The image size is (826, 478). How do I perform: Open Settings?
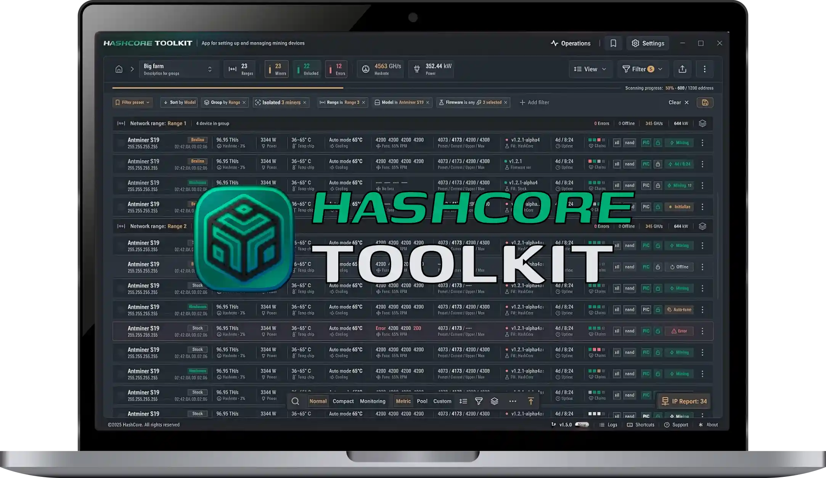click(x=648, y=43)
